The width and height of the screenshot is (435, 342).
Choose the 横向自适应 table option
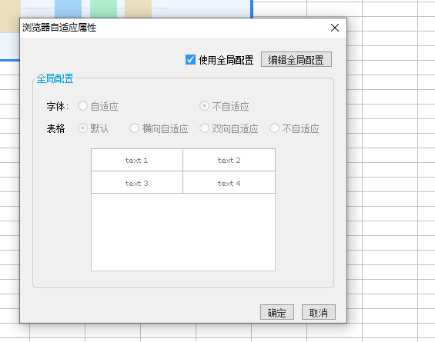(134, 128)
